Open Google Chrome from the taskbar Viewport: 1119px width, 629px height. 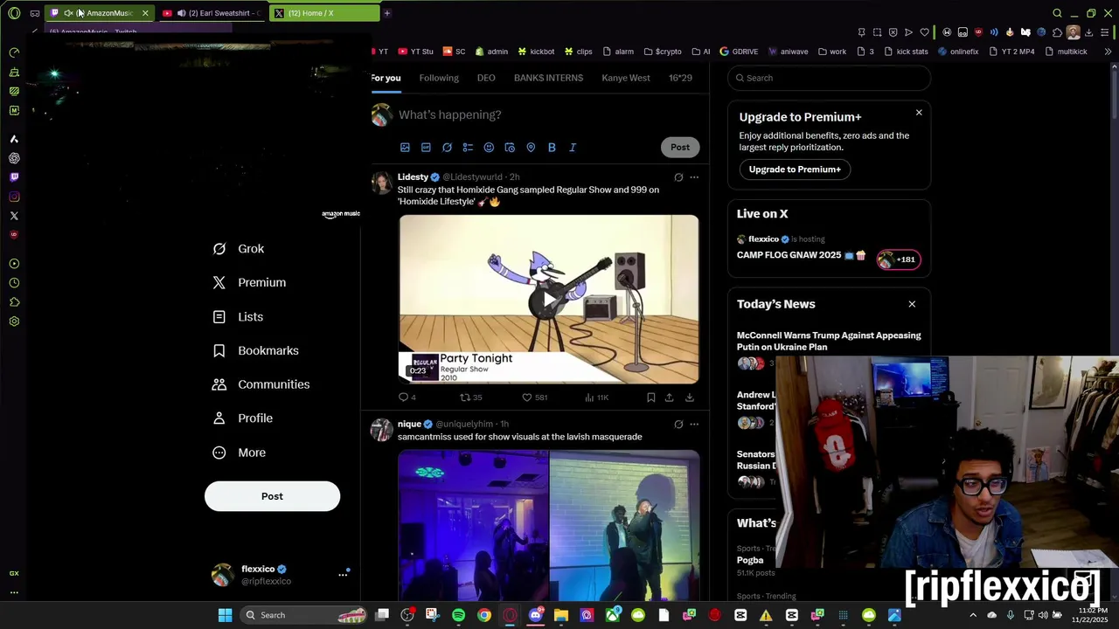point(484,615)
